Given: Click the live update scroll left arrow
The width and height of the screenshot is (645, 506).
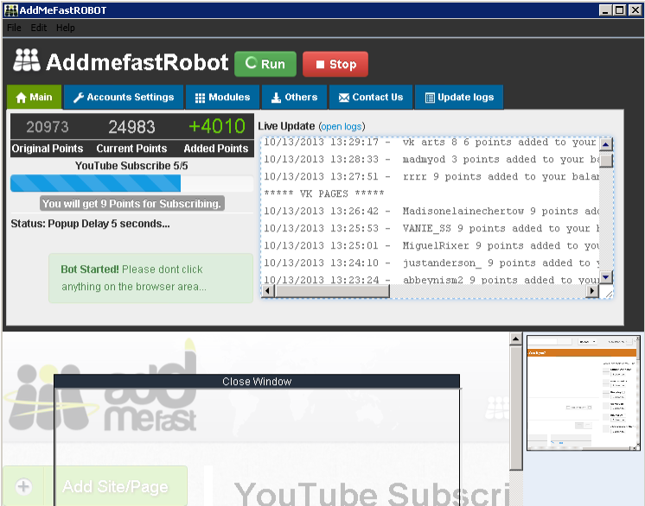Looking at the screenshot, I should (x=268, y=291).
